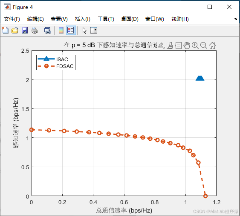This screenshot has width=240, height=216.
Task: Click the axes export icon above plot
Action: pos(161,45)
